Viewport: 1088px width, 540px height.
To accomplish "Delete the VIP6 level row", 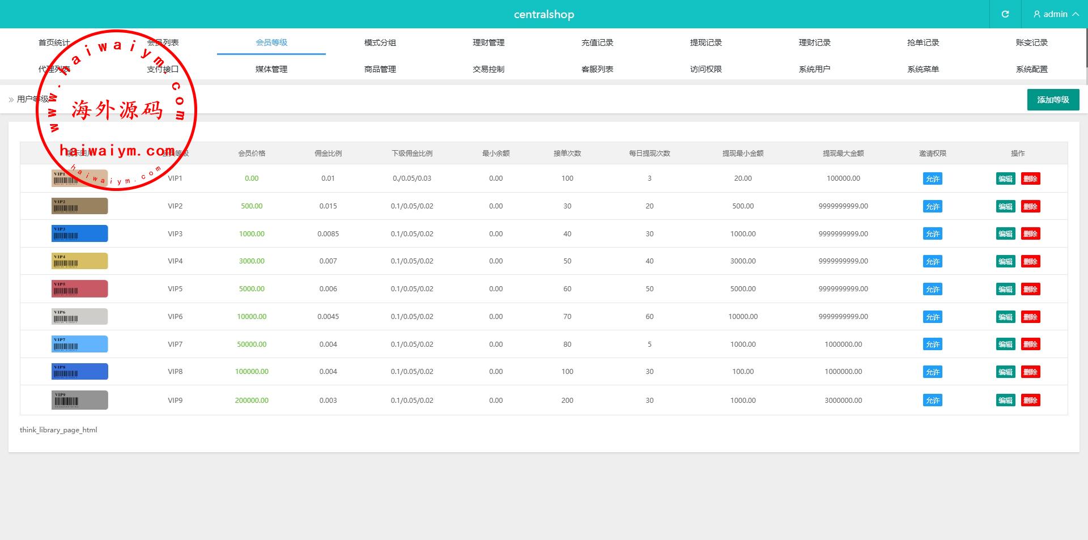I will tap(1030, 317).
